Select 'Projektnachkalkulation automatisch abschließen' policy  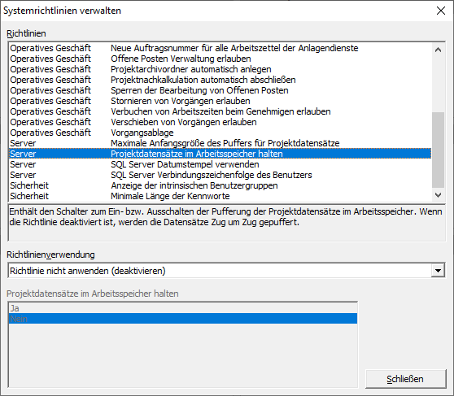(x=220, y=80)
